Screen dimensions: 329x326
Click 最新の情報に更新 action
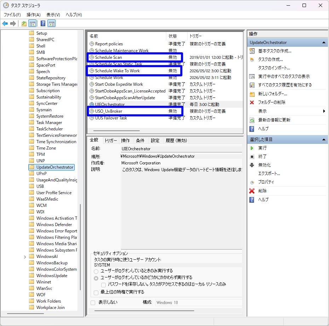pos(274,120)
